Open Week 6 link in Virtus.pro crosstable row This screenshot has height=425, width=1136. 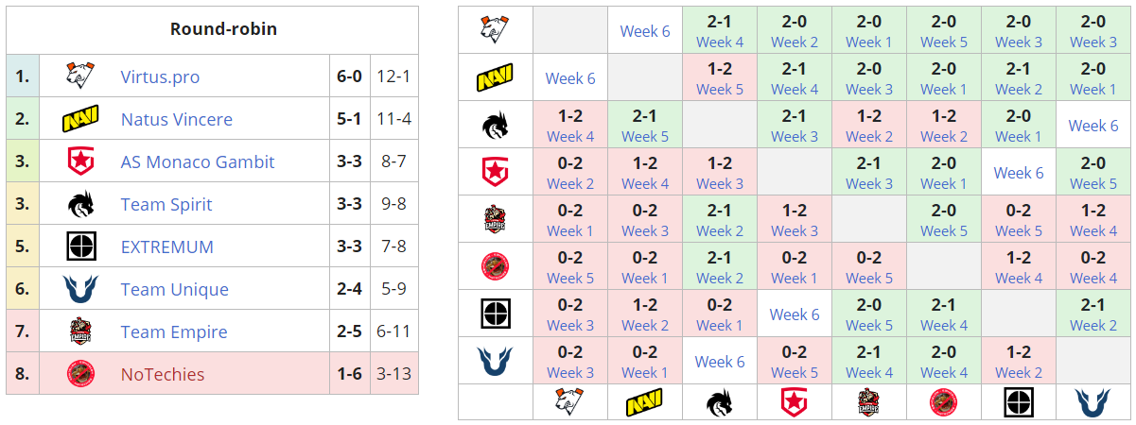(644, 31)
